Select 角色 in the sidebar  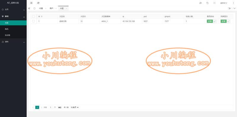tap(13, 29)
